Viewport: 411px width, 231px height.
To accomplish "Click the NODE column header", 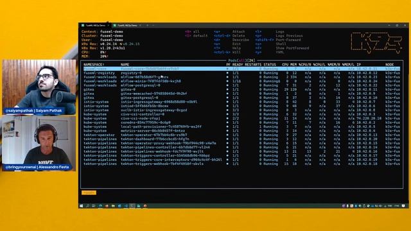I will [x=390, y=64].
